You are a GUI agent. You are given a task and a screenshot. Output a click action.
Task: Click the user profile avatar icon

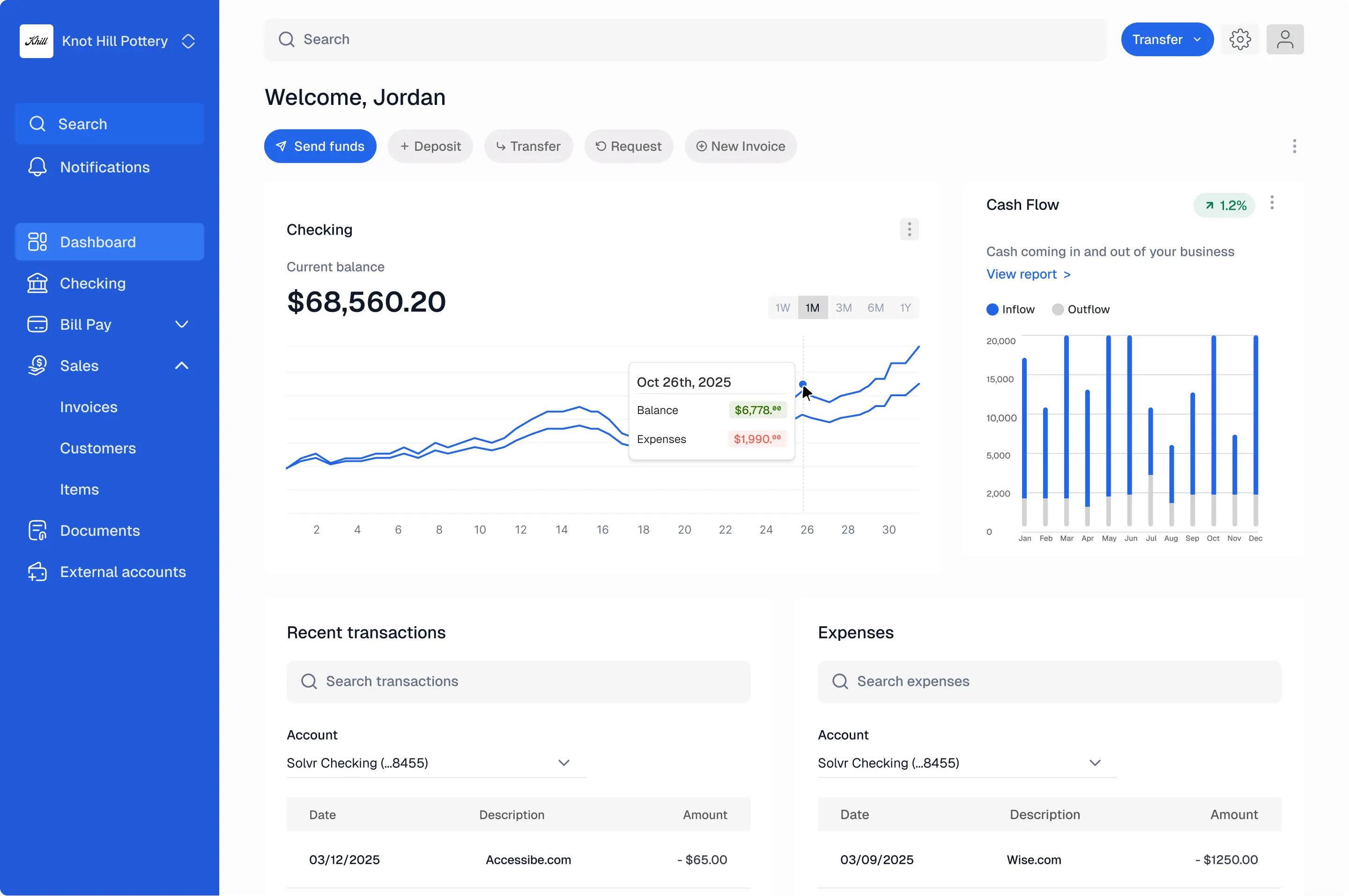[1284, 39]
